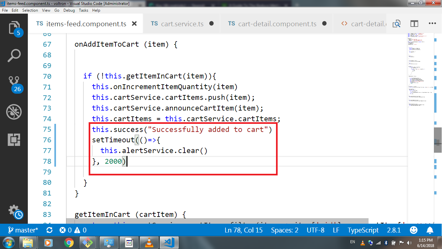Click Ln 78, Col 15 to go to line

[243, 230]
